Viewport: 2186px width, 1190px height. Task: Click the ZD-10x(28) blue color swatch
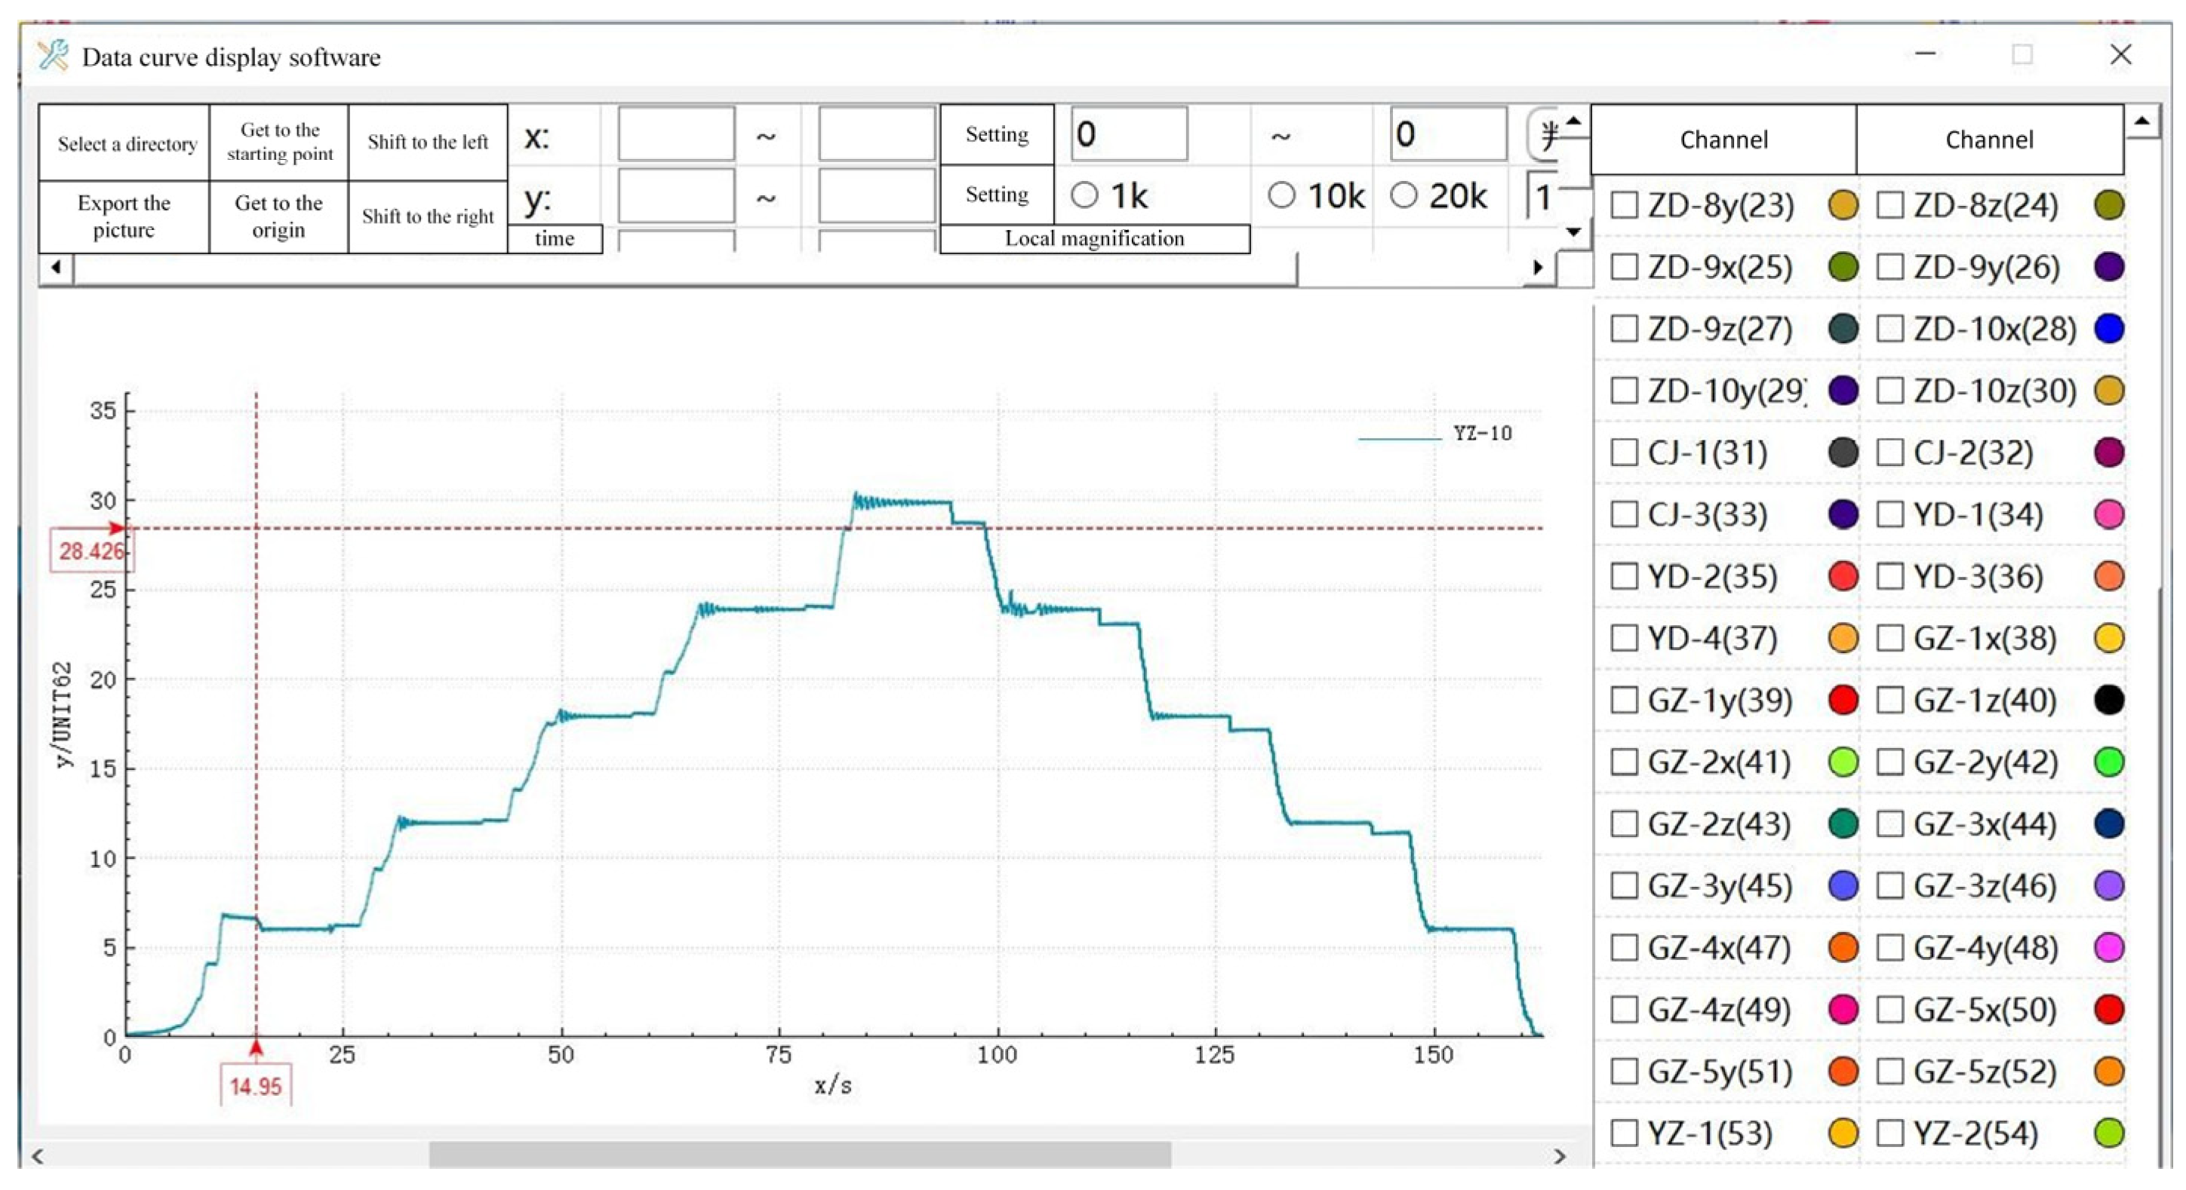(2109, 329)
